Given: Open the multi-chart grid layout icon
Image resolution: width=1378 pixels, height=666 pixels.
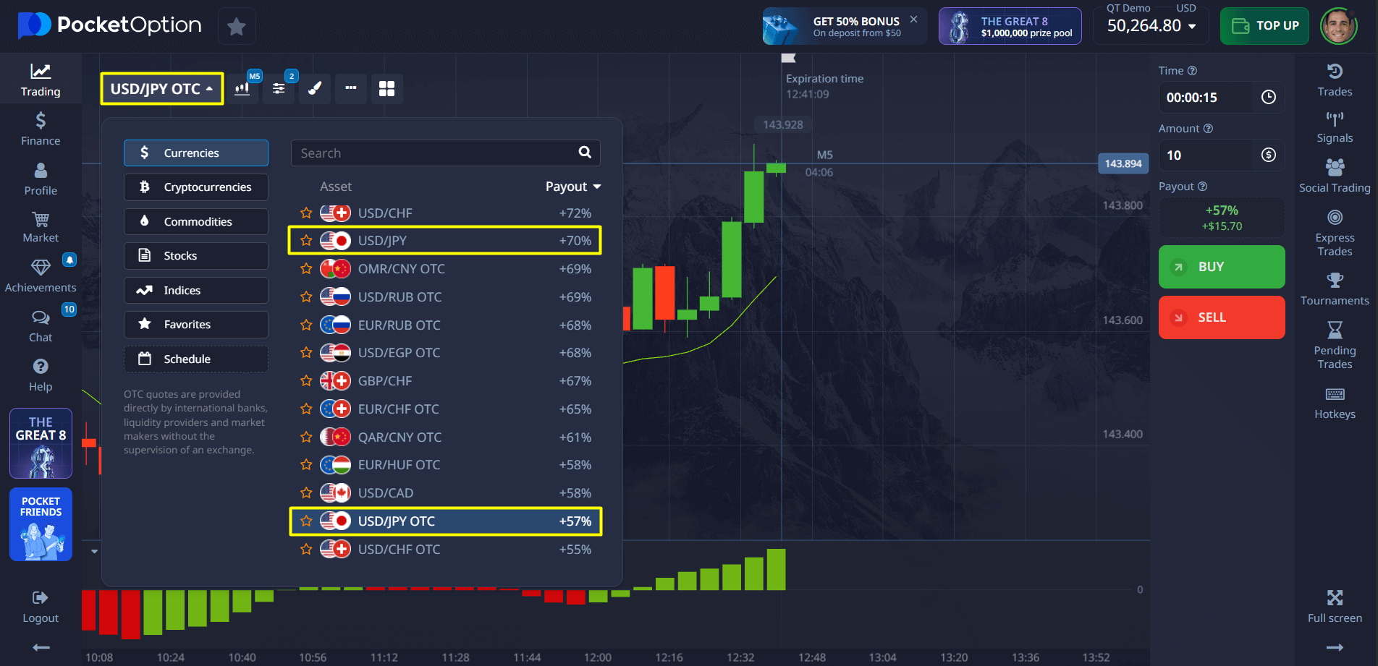Looking at the screenshot, I should 387,89.
